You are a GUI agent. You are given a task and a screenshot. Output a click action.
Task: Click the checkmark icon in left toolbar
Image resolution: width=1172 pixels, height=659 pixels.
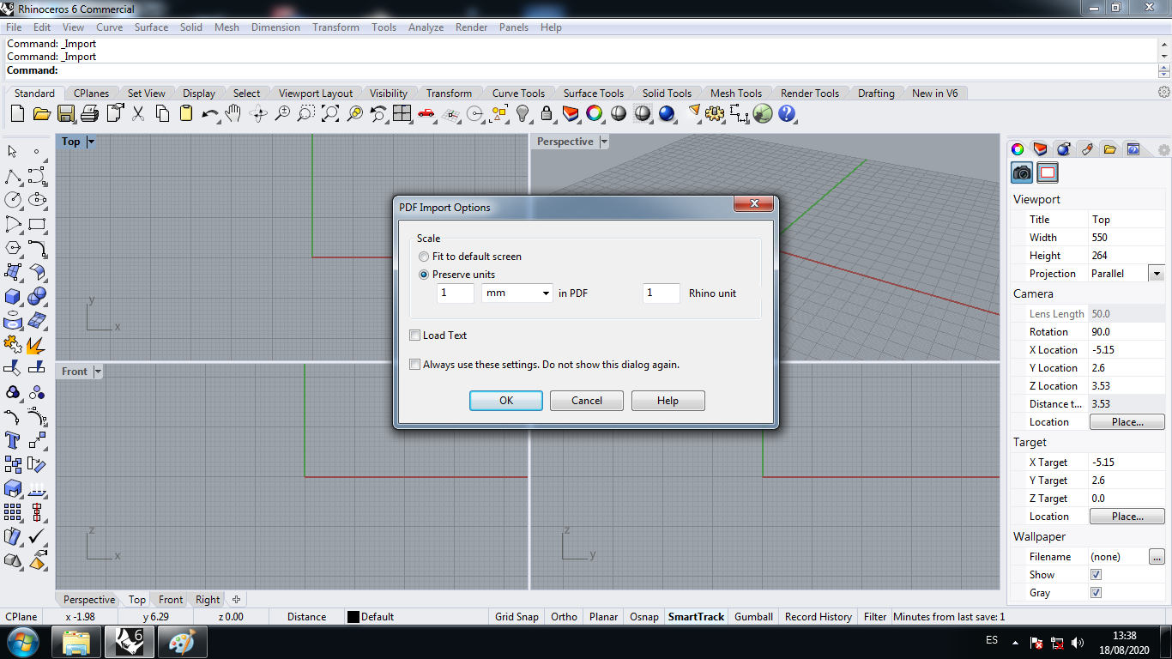pos(37,536)
